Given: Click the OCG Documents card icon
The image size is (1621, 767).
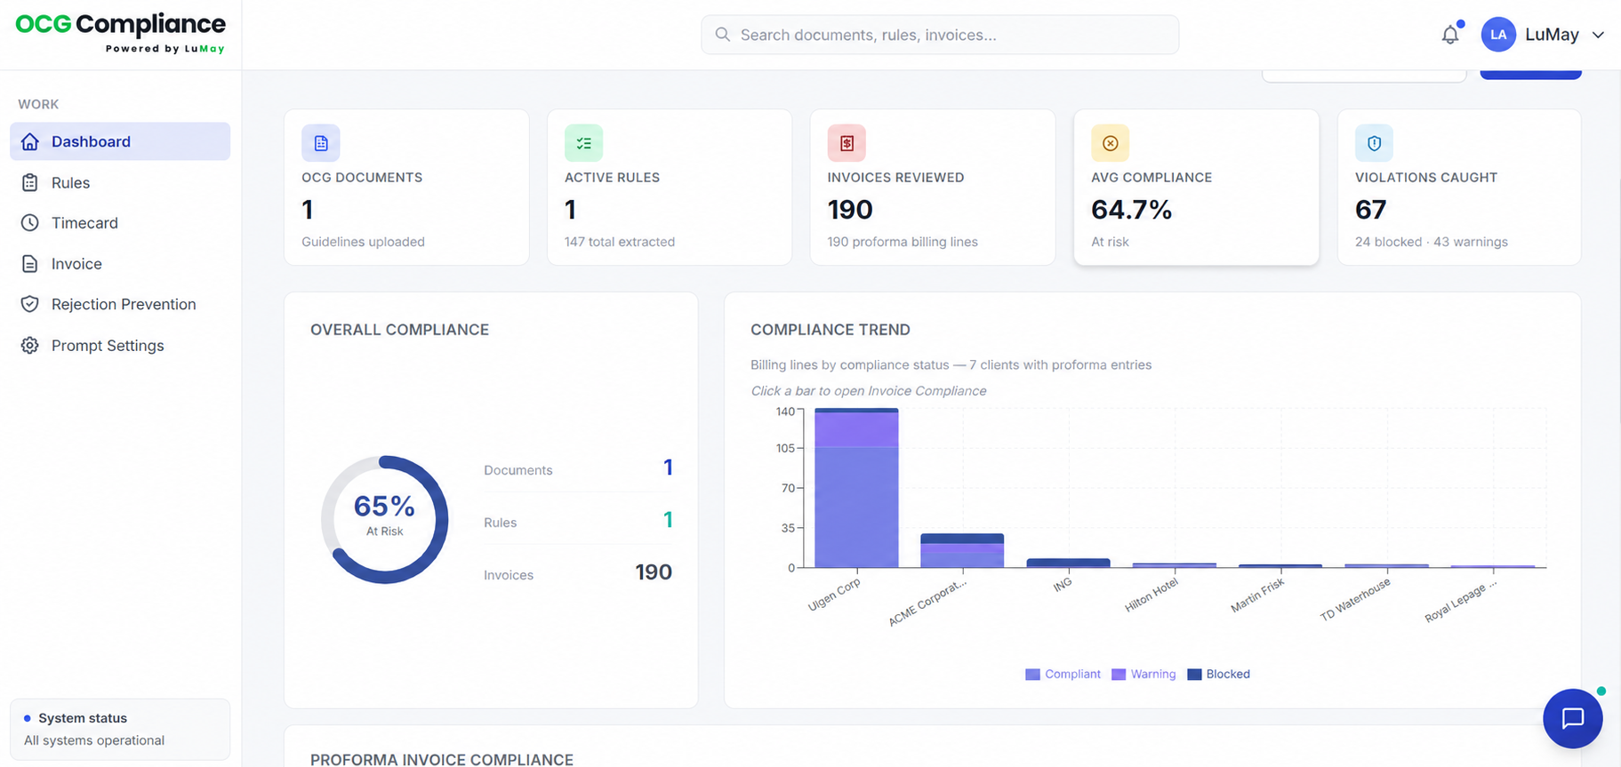Looking at the screenshot, I should click(321, 143).
